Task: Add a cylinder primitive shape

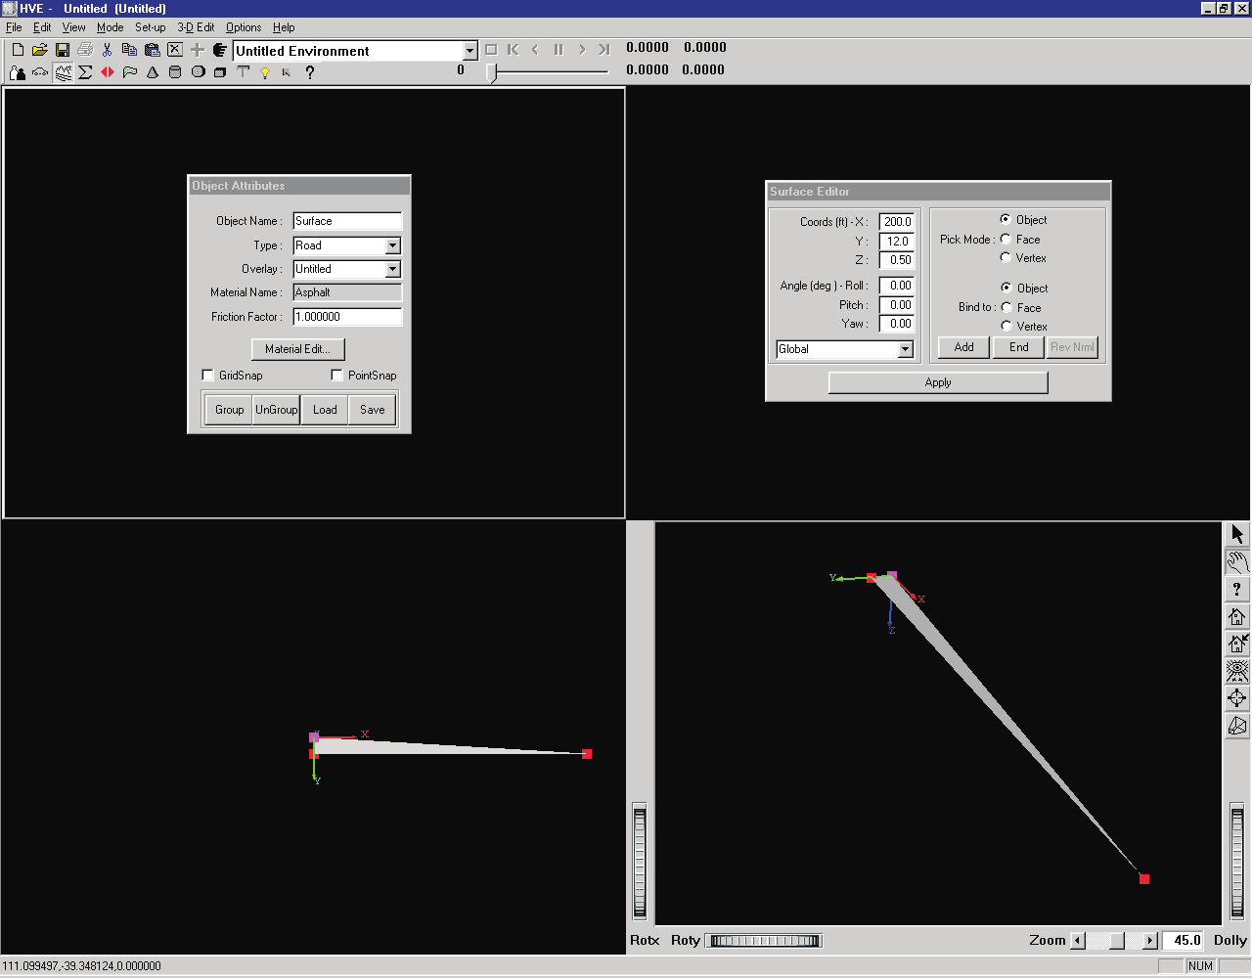Action: tap(175, 72)
